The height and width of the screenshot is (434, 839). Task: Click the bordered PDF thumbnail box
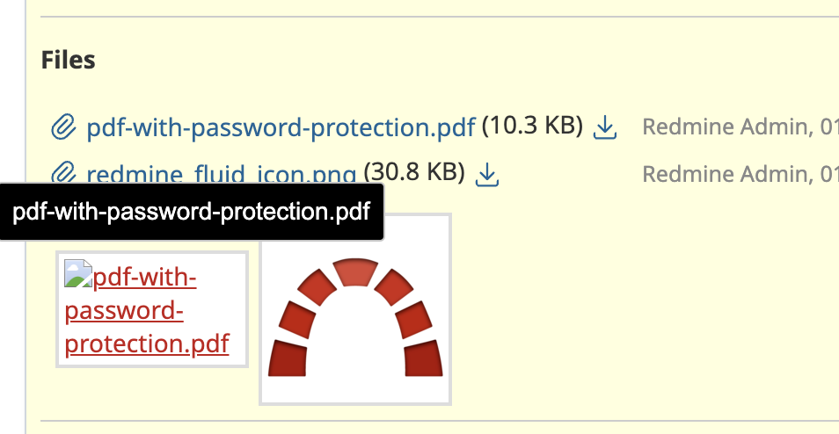tap(152, 309)
